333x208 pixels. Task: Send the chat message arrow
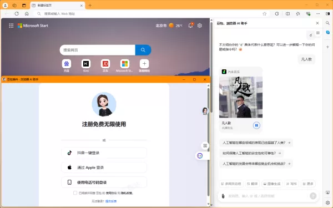[x=313, y=196]
